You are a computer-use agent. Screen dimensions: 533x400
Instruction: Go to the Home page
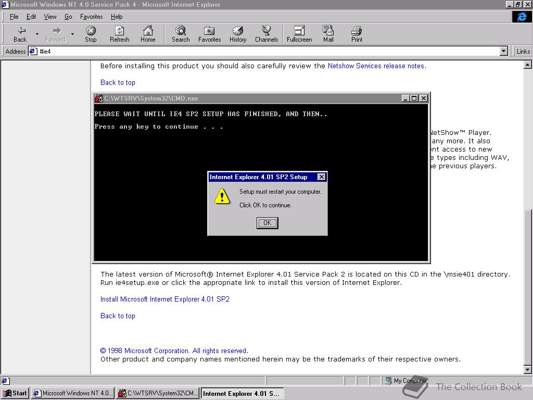[148, 34]
